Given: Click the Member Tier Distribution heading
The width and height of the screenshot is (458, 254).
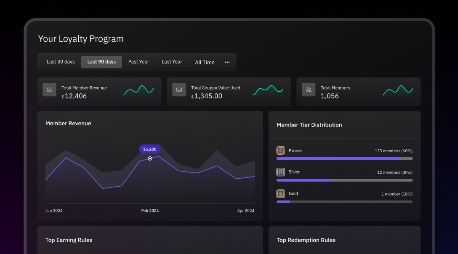Looking at the screenshot, I should 309,125.
